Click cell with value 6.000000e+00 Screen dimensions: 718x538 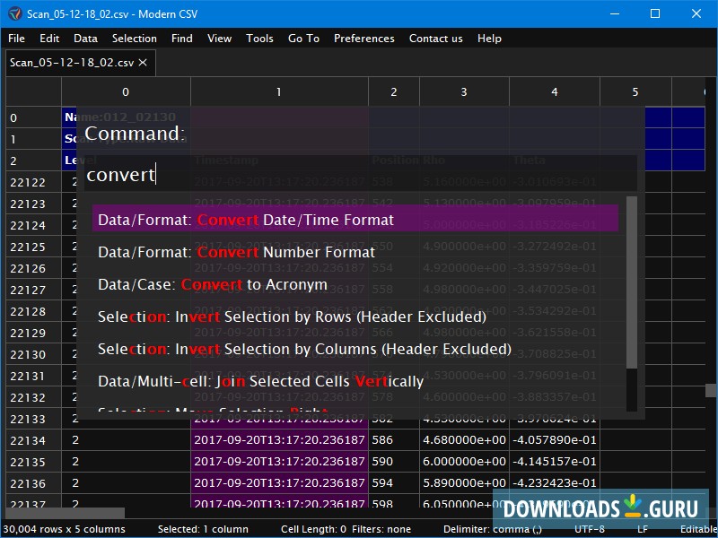pos(463,463)
